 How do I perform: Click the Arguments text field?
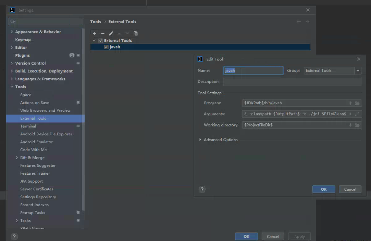[302, 114]
